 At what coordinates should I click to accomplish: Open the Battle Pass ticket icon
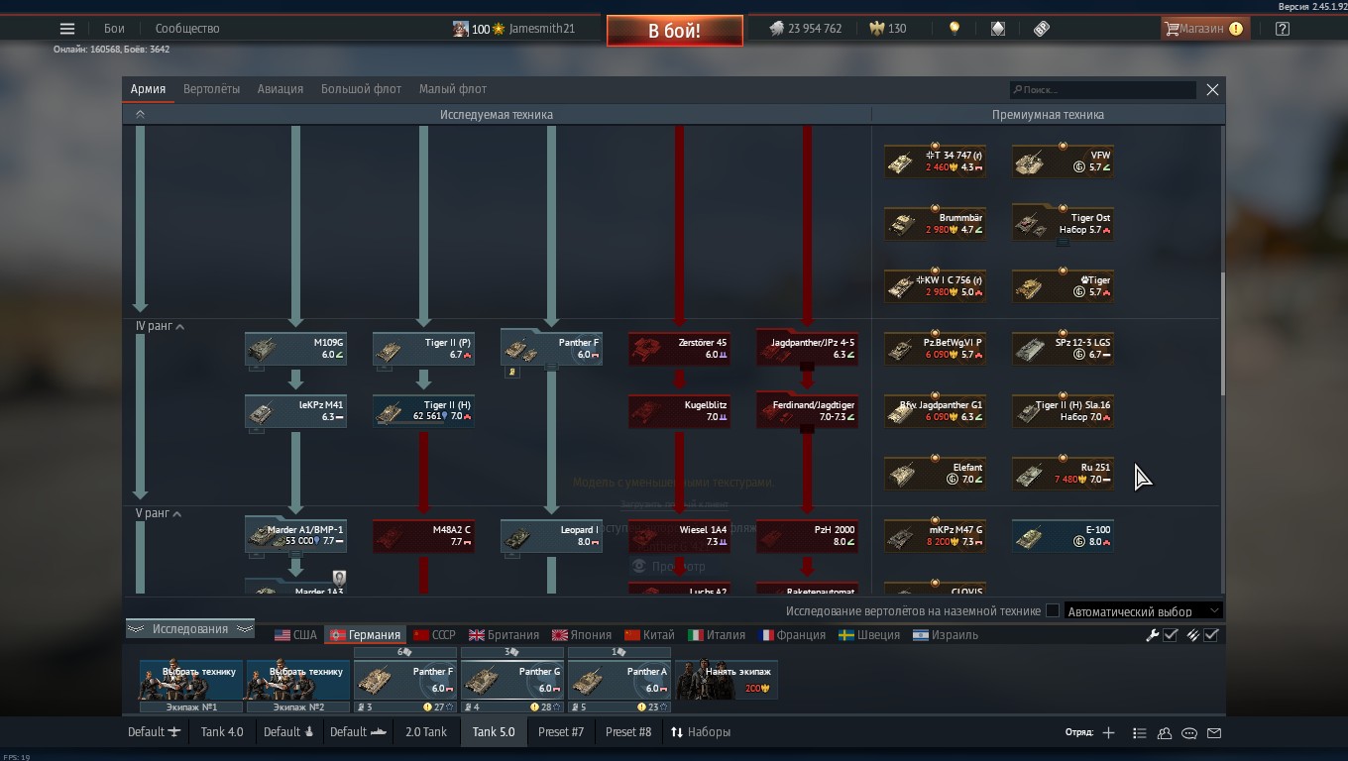tap(1041, 29)
